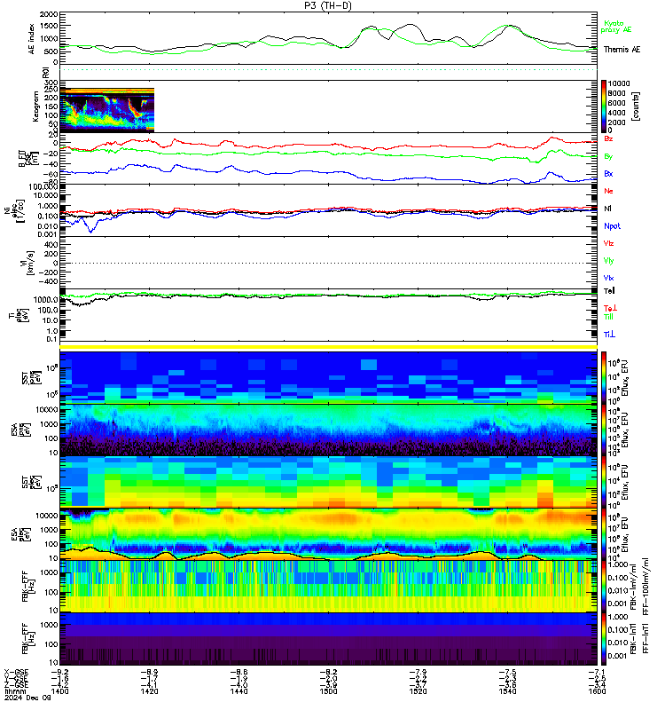The image size is (665, 710).
Task: Click the FBK-FFF electric field spectrogram panel
Action: tap(328, 586)
